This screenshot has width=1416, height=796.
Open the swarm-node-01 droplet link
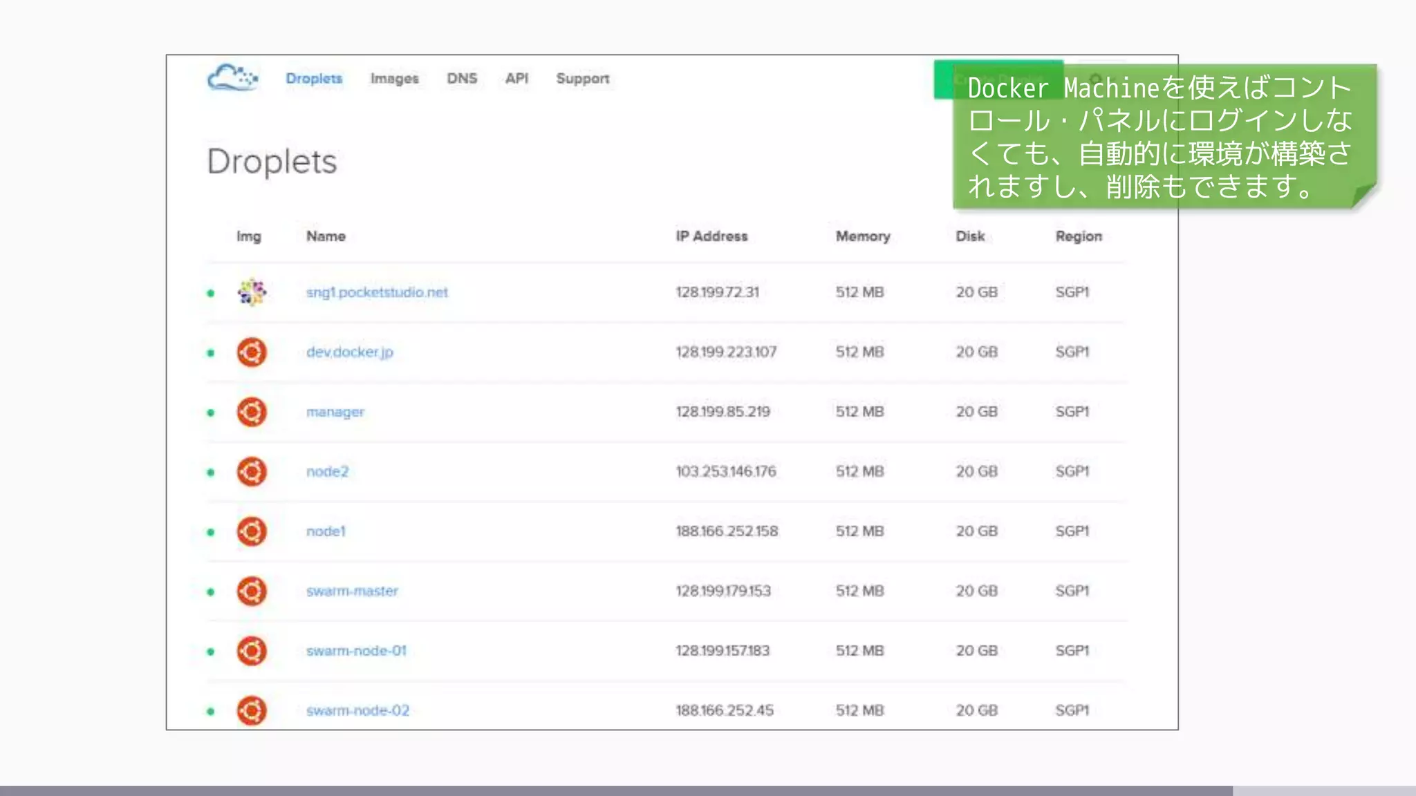(x=357, y=651)
